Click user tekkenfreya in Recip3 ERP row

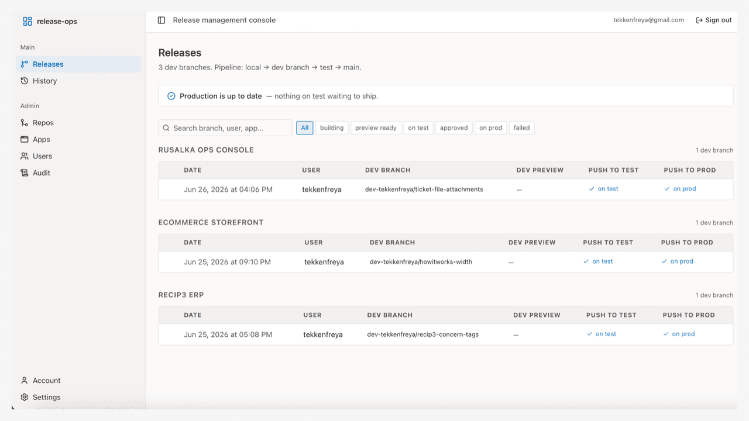323,334
